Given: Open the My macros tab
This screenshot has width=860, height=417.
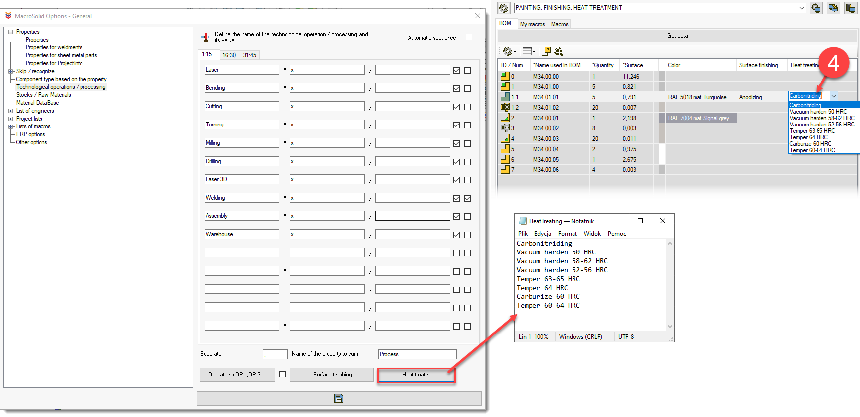Looking at the screenshot, I should 532,24.
